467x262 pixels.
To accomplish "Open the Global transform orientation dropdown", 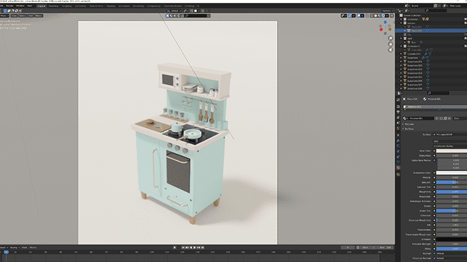I will 174,11.
